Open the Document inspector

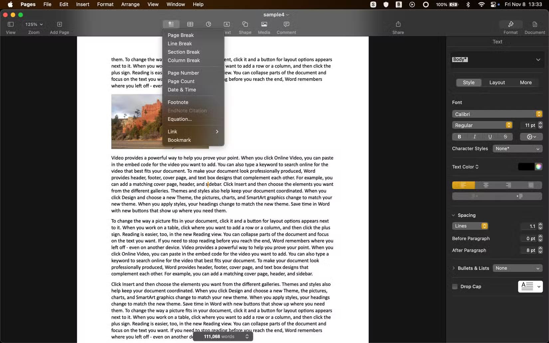[x=535, y=24]
